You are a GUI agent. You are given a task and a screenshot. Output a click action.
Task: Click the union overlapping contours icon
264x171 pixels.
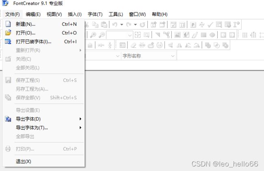pos(208,45)
